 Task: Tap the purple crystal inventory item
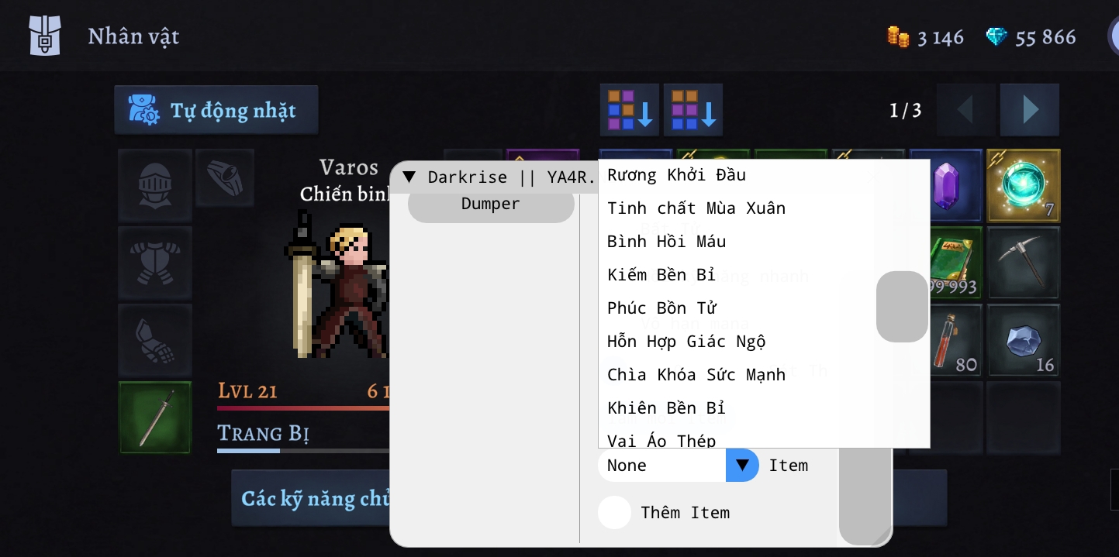[x=945, y=186]
